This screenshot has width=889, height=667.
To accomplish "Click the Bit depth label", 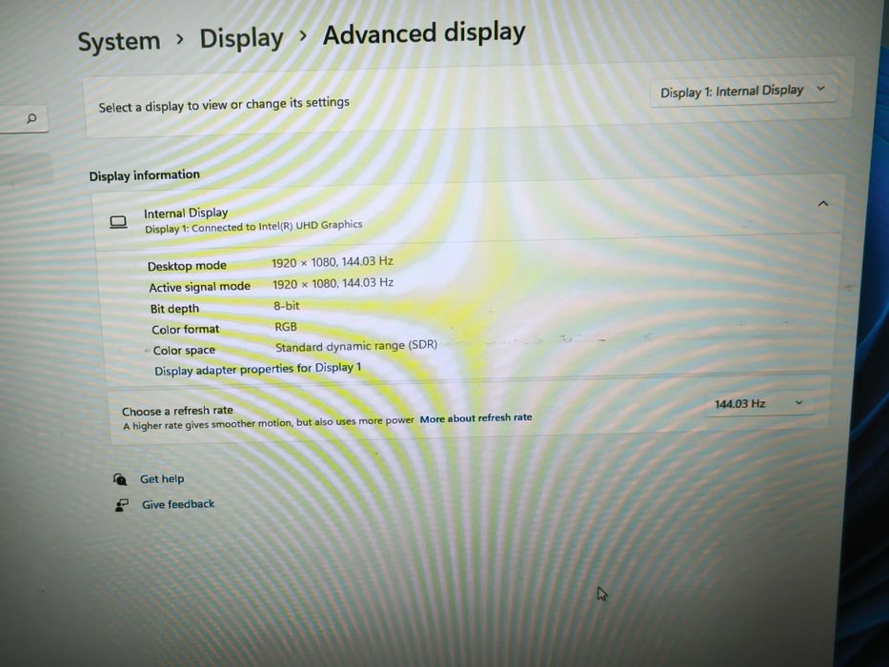I will pyautogui.click(x=174, y=309).
